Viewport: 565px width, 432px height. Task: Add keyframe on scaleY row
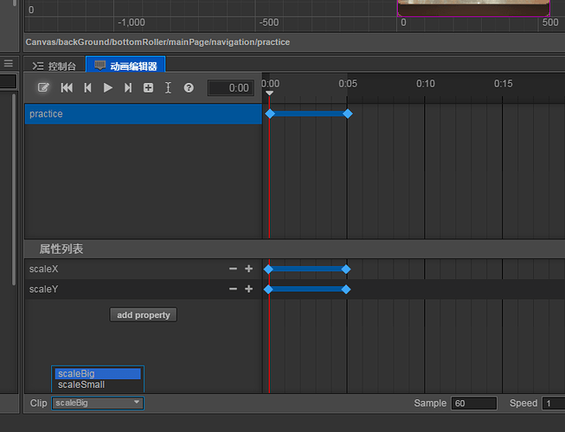(248, 289)
